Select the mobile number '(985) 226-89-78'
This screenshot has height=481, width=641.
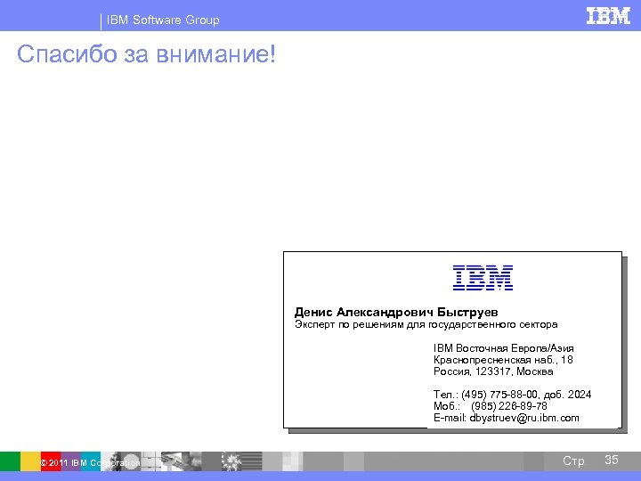click(509, 406)
